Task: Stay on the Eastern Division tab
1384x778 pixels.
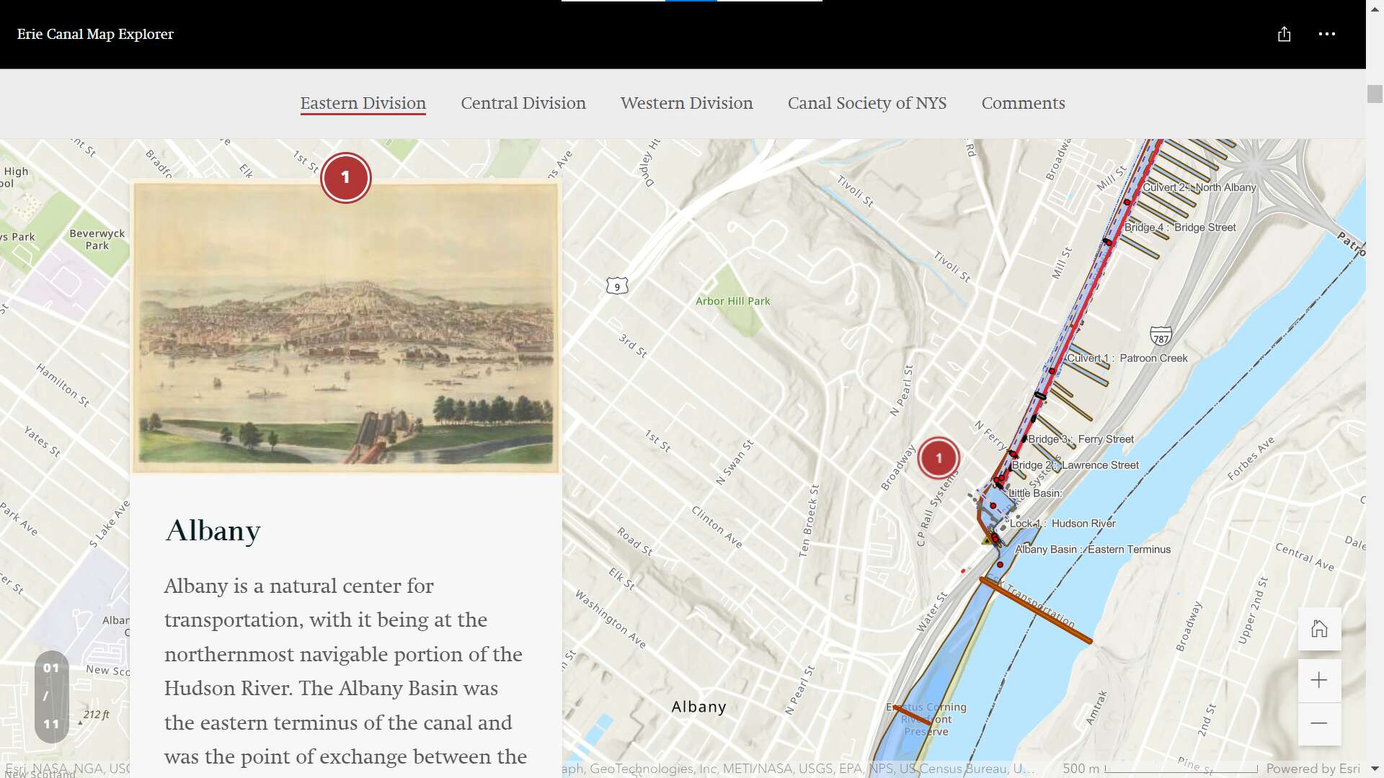Action: (x=363, y=103)
